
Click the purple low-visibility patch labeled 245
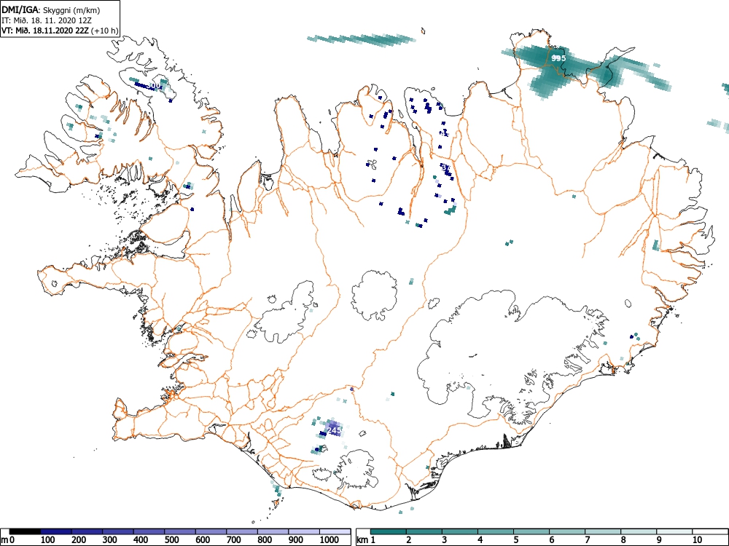pyautogui.click(x=333, y=430)
